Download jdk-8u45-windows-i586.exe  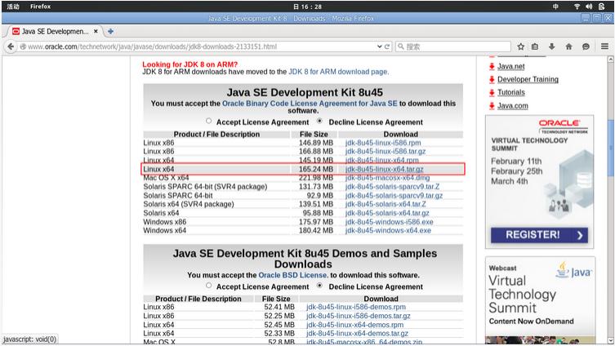[389, 222]
